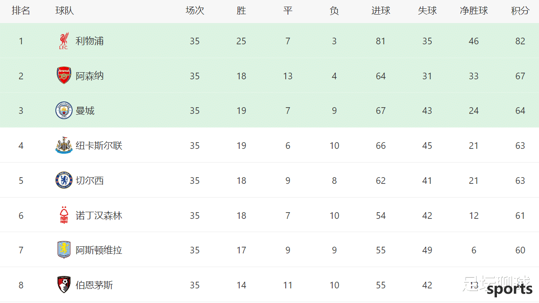Screen dimensions: 539x303
Task: Click the Liverpool club crest
Action: 64,41
